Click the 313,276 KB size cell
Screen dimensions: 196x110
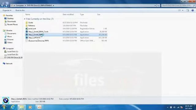tap(103, 35)
